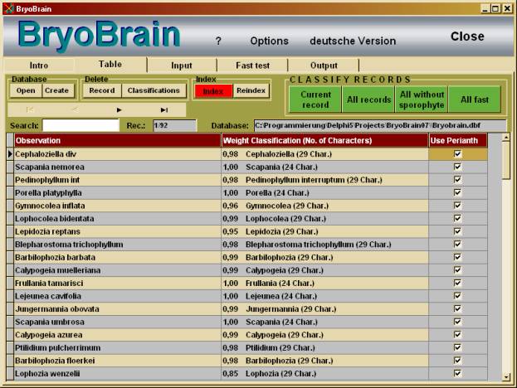Uncheck Use Perianth for Scapania nemorea
517x388 pixels.
pos(456,167)
